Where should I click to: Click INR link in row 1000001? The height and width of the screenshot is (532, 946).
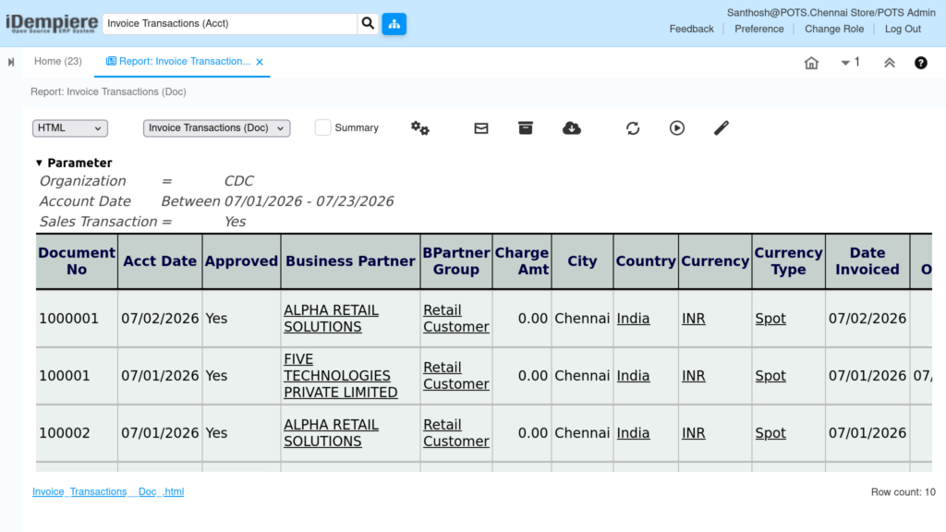coord(693,319)
